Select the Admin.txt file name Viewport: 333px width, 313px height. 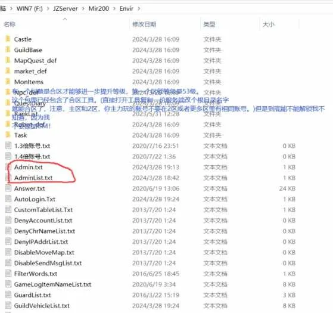tap(29, 167)
